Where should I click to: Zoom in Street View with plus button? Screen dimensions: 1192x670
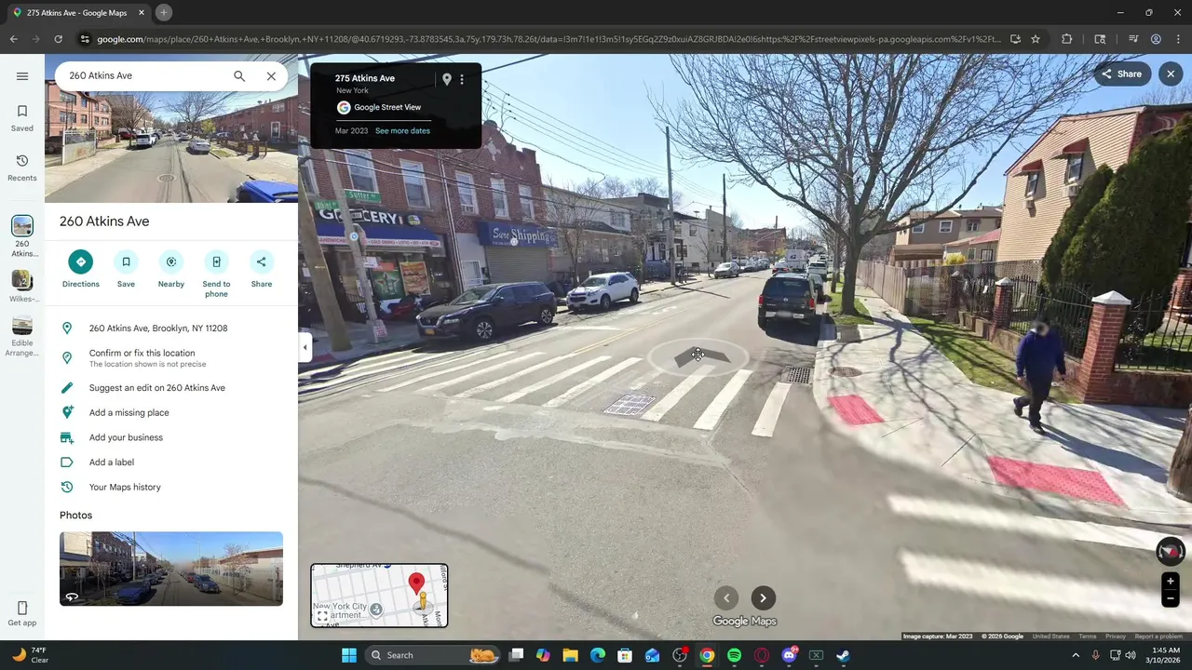[x=1171, y=582]
